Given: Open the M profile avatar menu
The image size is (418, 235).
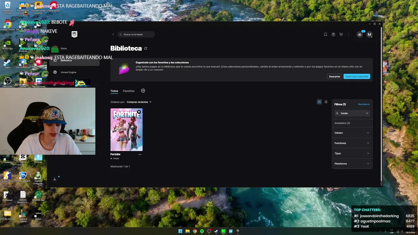Looking at the screenshot, I should [x=369, y=34].
